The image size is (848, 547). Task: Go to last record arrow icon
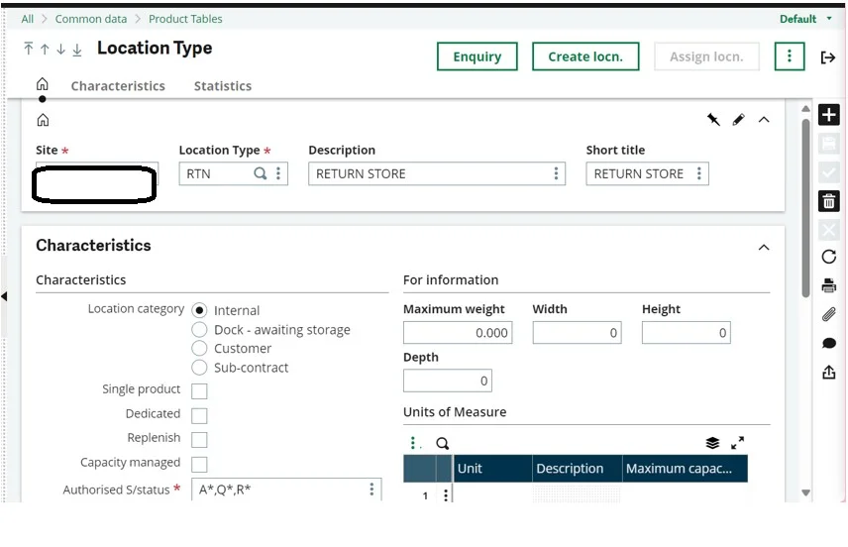click(77, 50)
